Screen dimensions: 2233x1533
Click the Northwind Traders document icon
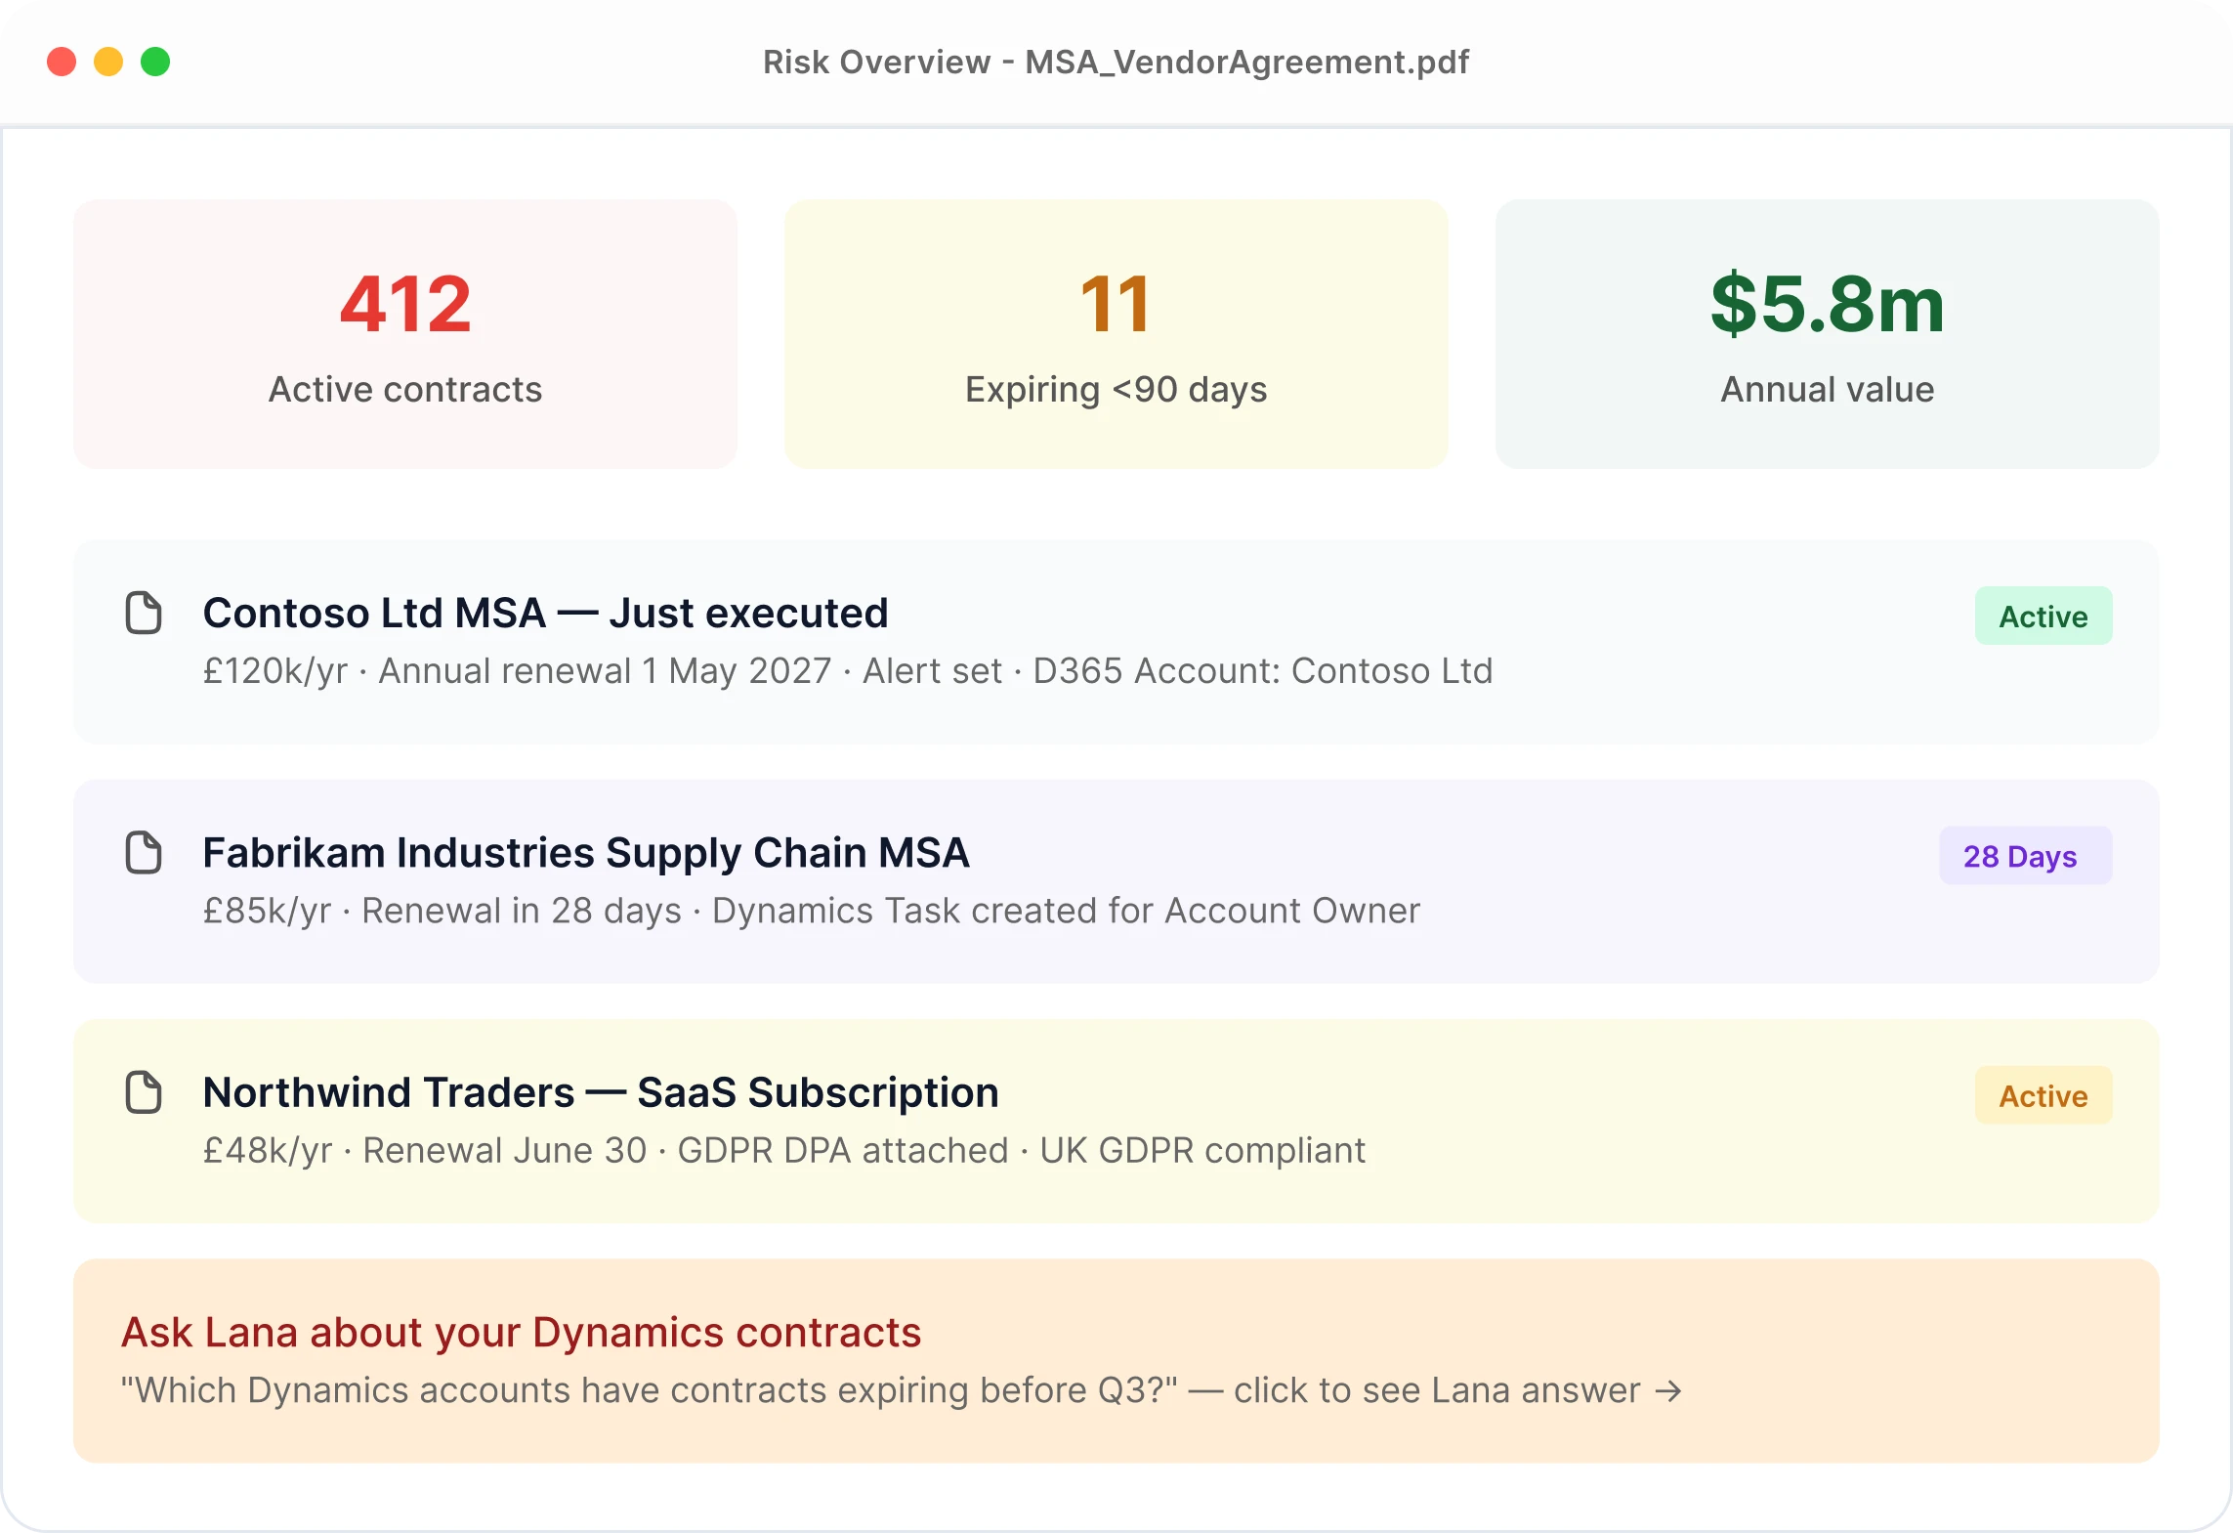145,1091
